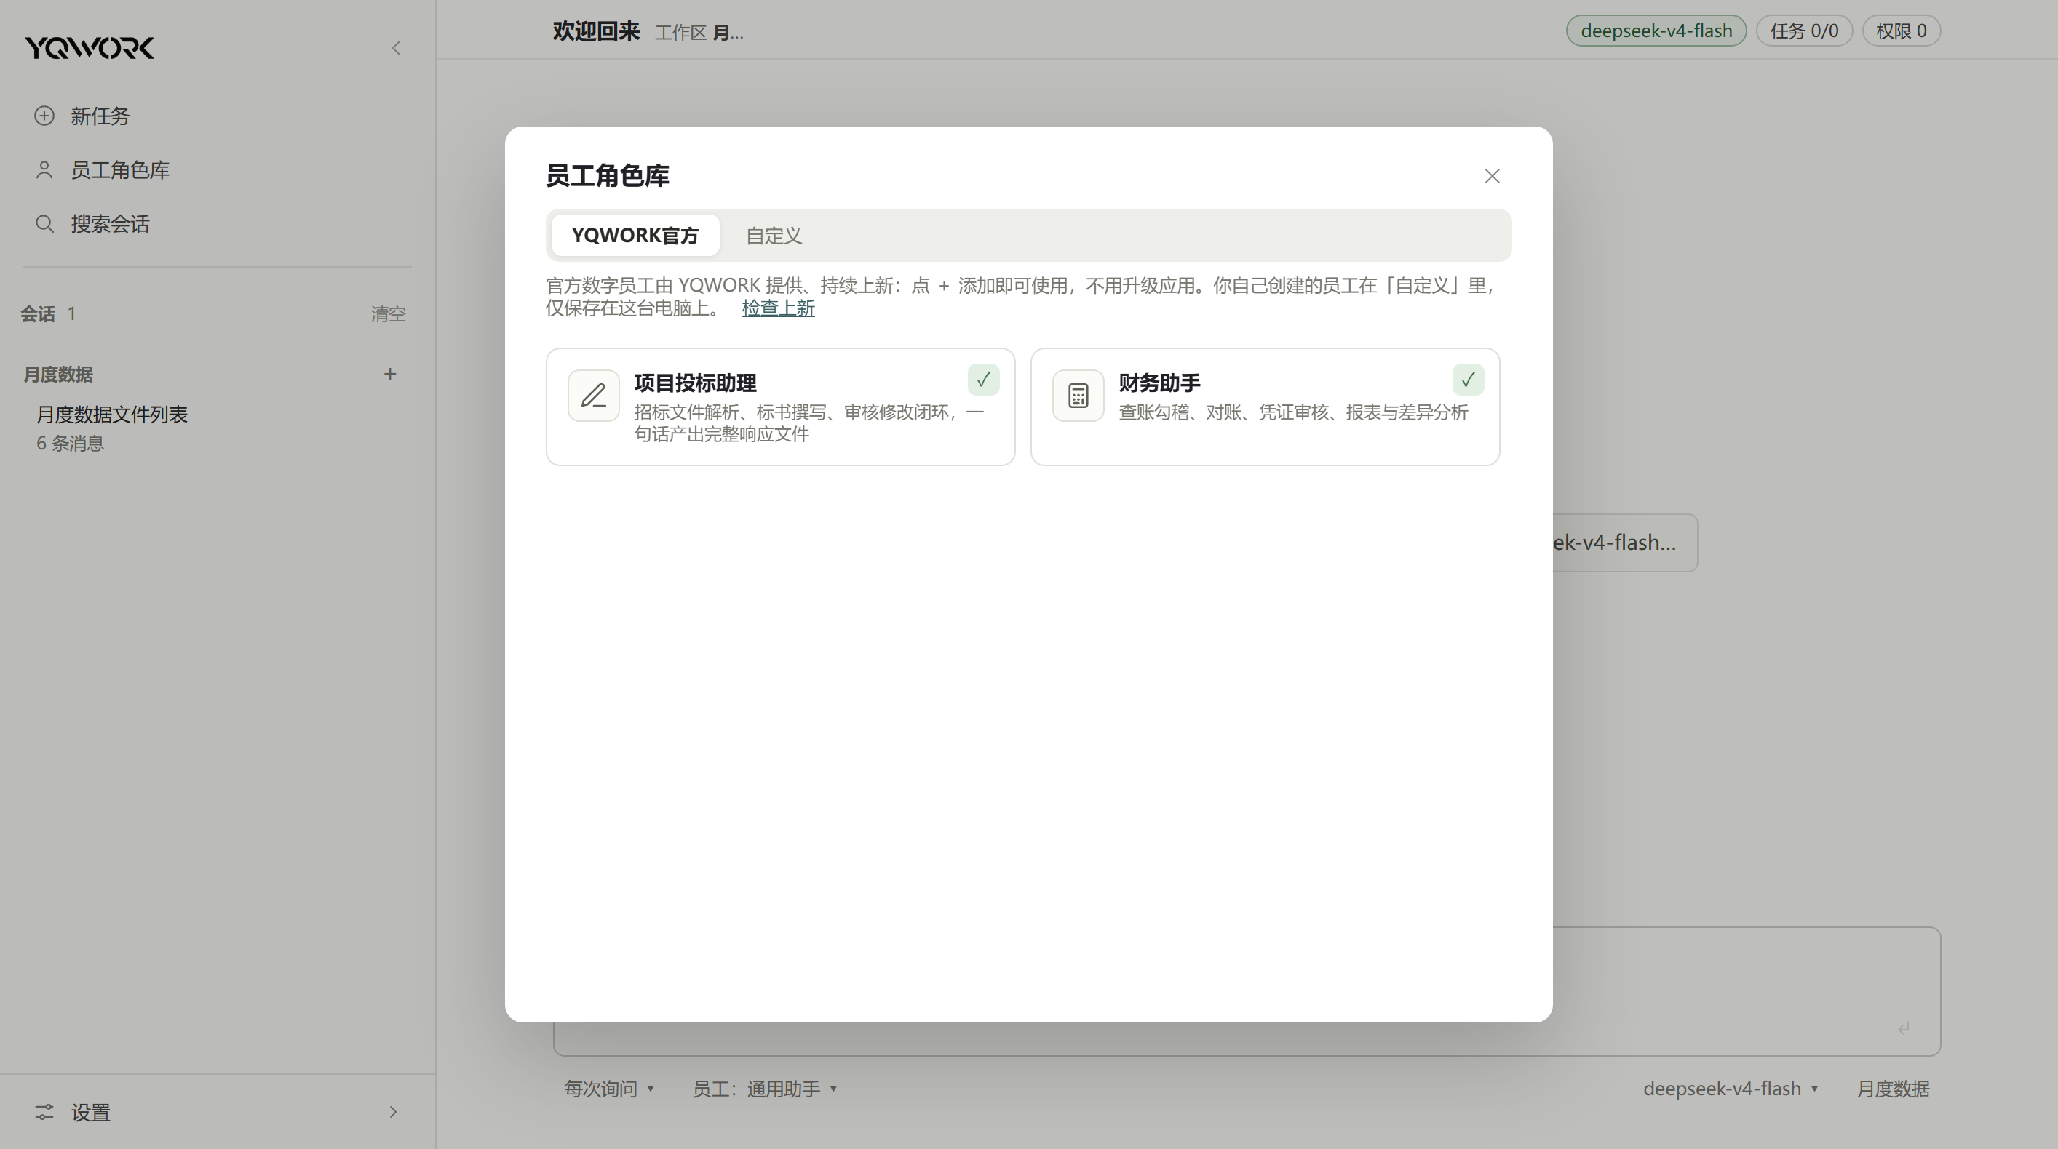Click the magnifier icon beside 搜索会话
Viewport: 2058px width, 1149px height.
(x=44, y=223)
